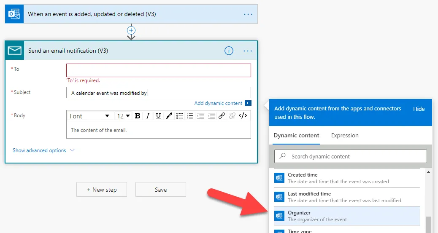This screenshot has height=233, width=438.
Task: Click the Last modified time Outlook icon
Action: pos(279,197)
